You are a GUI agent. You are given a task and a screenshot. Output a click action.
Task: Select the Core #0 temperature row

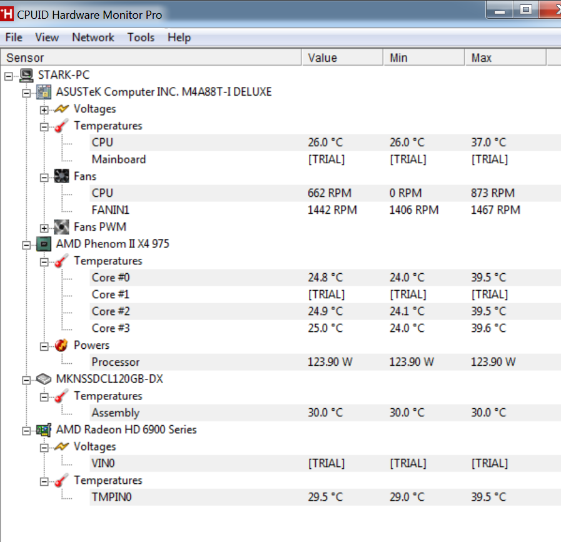pos(325,278)
